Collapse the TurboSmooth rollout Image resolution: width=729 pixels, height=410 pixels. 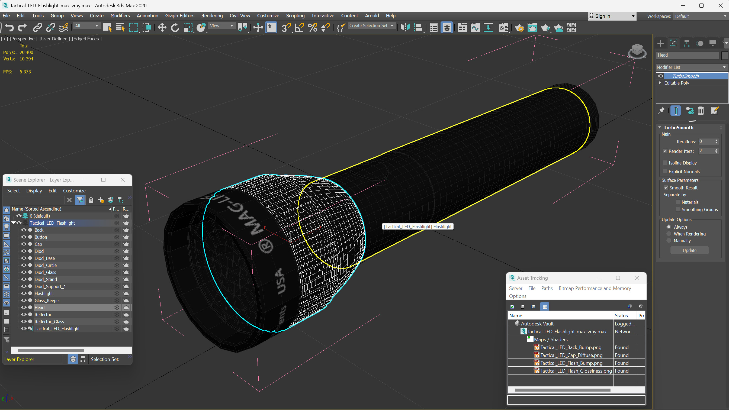[660, 128]
